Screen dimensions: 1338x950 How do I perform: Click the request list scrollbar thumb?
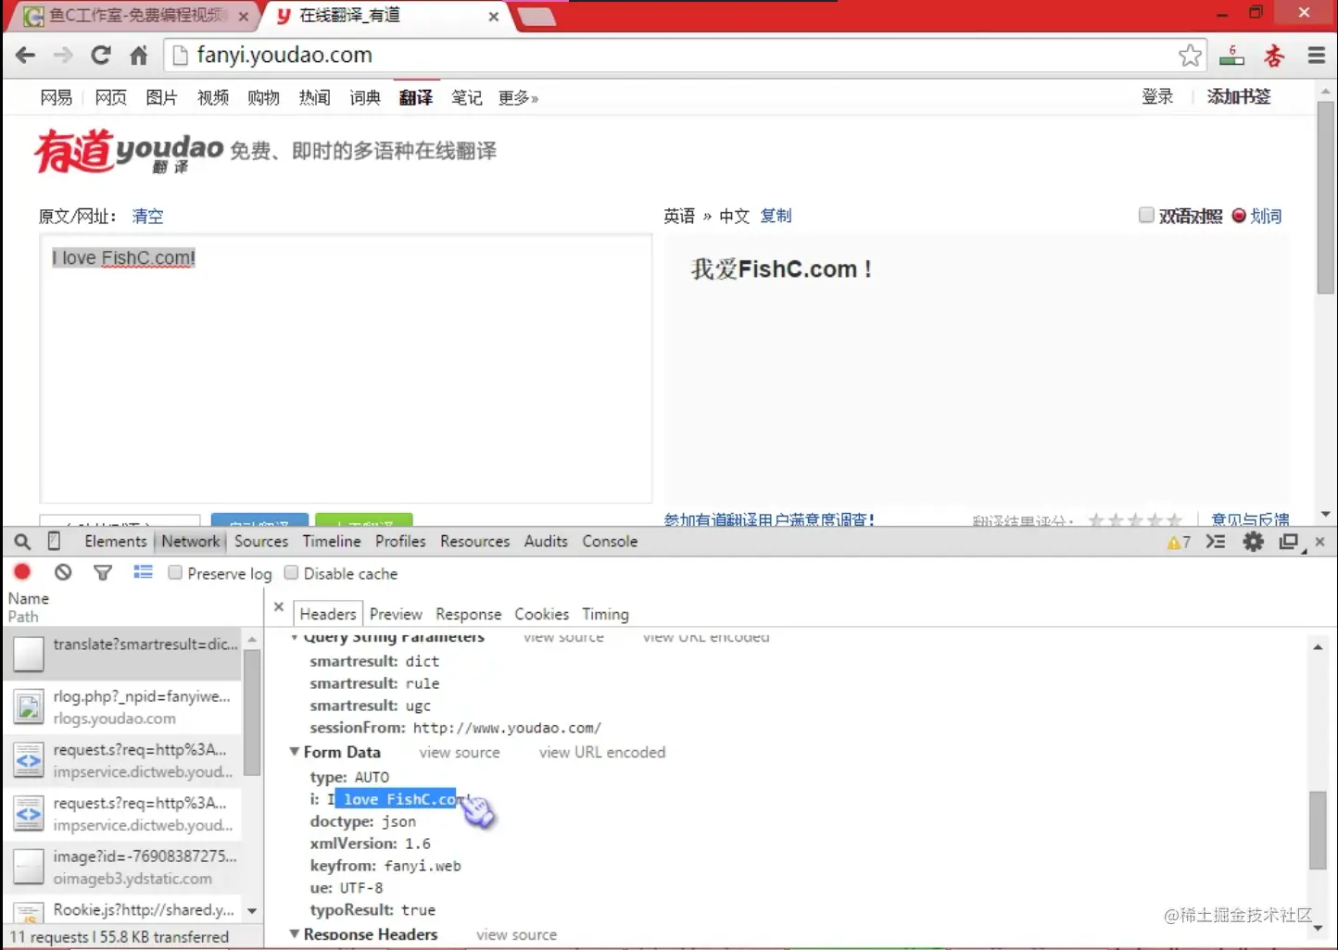point(251,711)
